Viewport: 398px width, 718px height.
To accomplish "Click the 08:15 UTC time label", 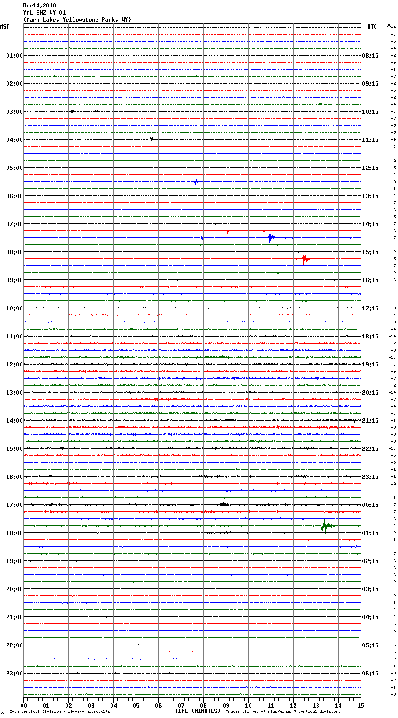I will coord(370,56).
